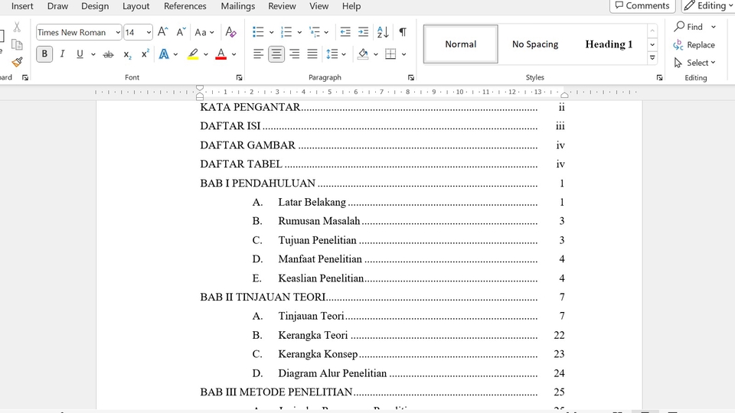This screenshot has height=413, width=735.
Task: Click the right indent ruler marker
Action: click(x=564, y=95)
